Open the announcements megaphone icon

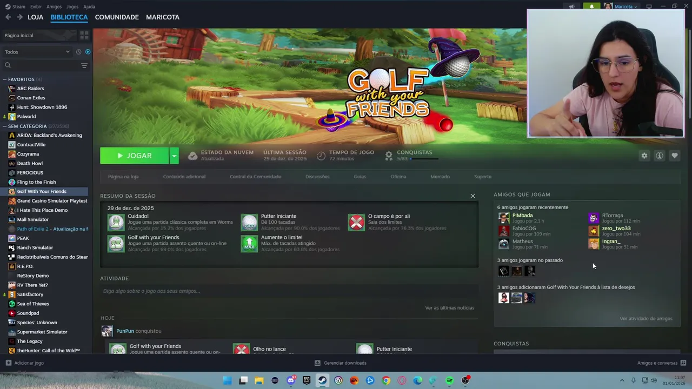click(571, 6)
